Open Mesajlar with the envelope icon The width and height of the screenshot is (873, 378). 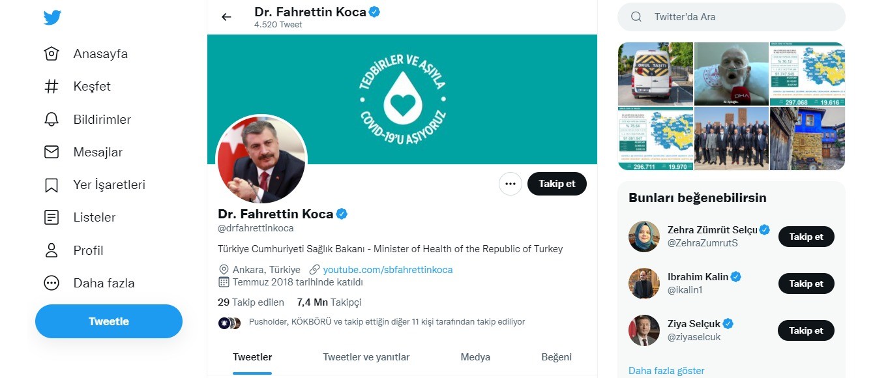click(x=52, y=152)
